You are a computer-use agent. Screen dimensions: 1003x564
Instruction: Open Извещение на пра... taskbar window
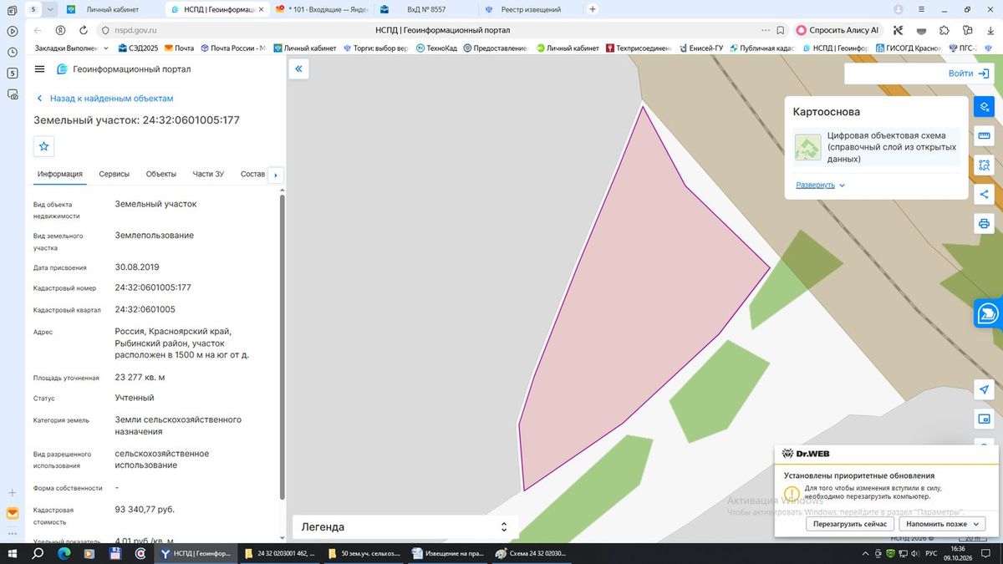click(x=447, y=553)
